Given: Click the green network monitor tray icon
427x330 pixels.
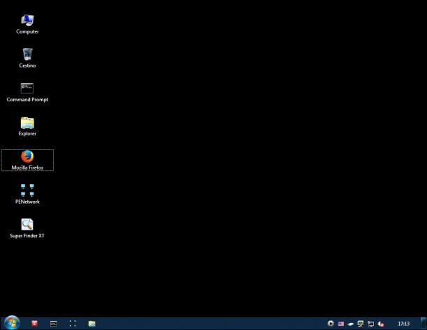Looking at the screenshot, I should pyautogui.click(x=361, y=324).
